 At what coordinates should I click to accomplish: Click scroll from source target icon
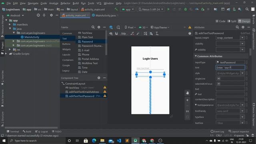click(38, 15)
